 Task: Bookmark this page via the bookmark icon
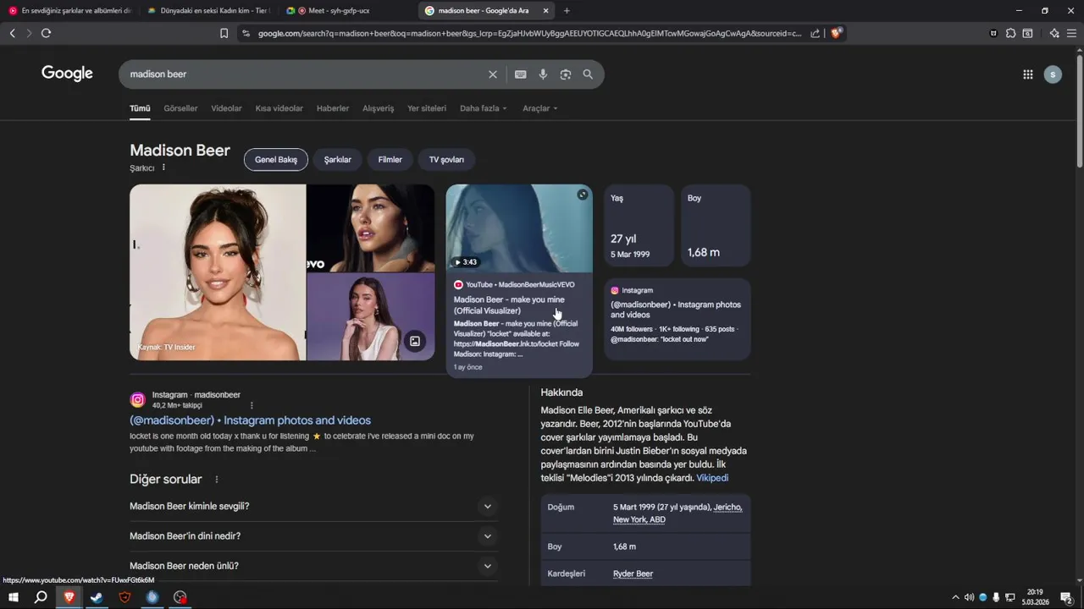[x=224, y=33]
